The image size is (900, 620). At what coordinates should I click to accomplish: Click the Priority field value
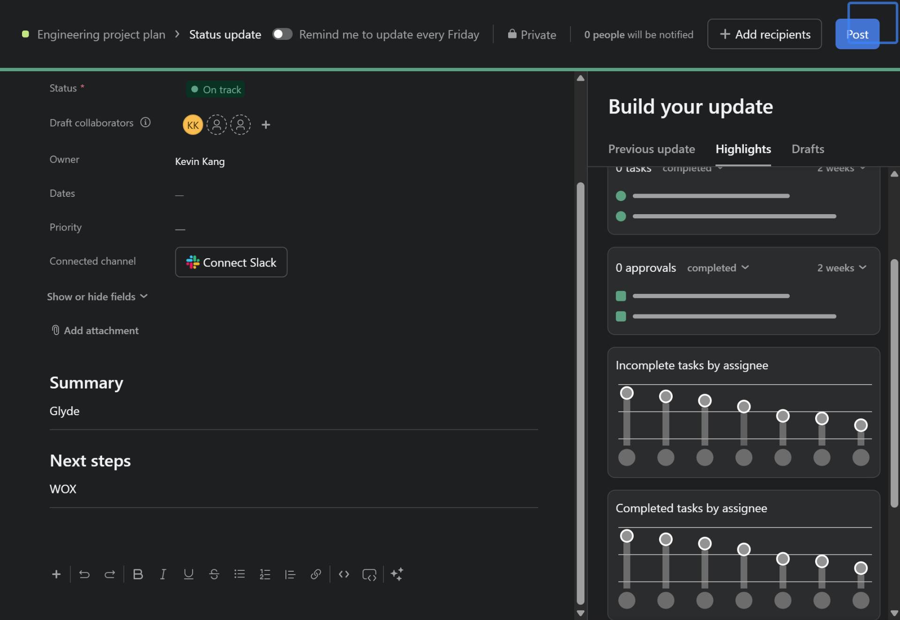point(180,229)
